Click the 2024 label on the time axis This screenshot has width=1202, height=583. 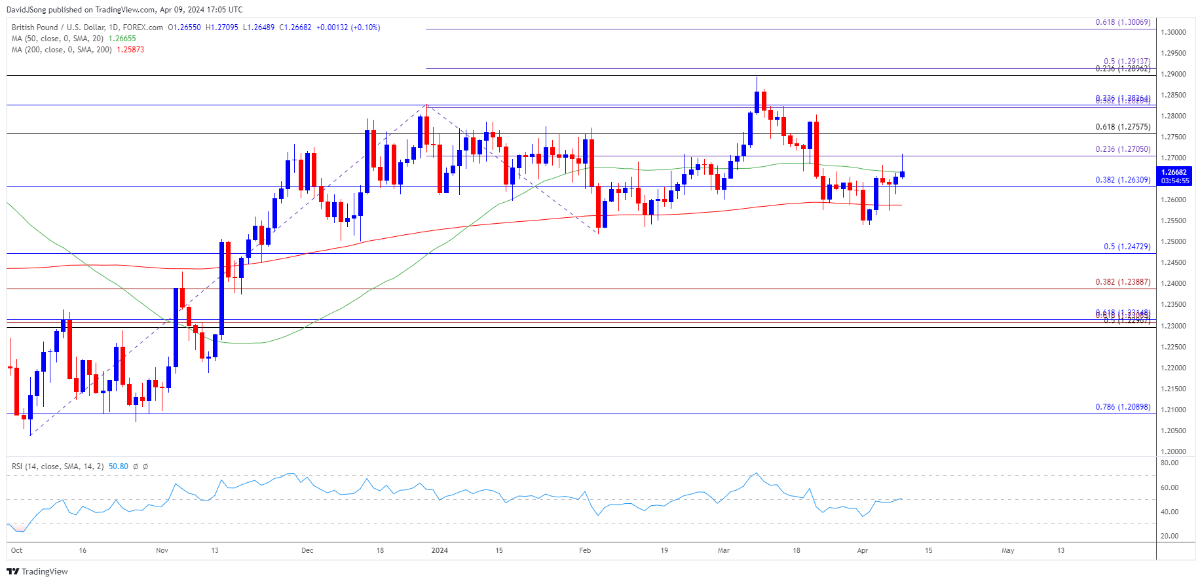pos(440,551)
